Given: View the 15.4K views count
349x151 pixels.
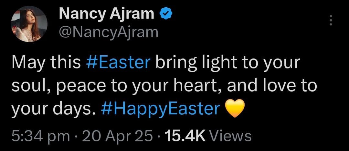Looking at the screenshot, I should pos(185,136).
